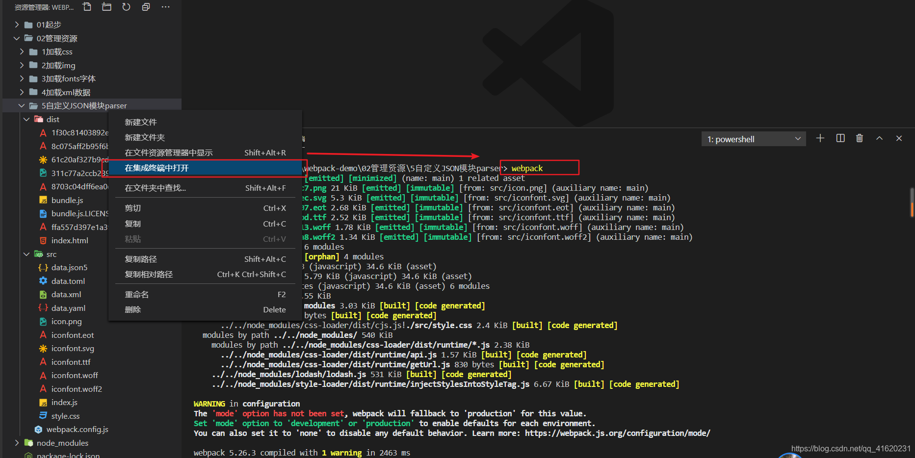This screenshot has height=458, width=915.
Task: Choose 复制相对路径 from the context menu
Action: [205, 274]
